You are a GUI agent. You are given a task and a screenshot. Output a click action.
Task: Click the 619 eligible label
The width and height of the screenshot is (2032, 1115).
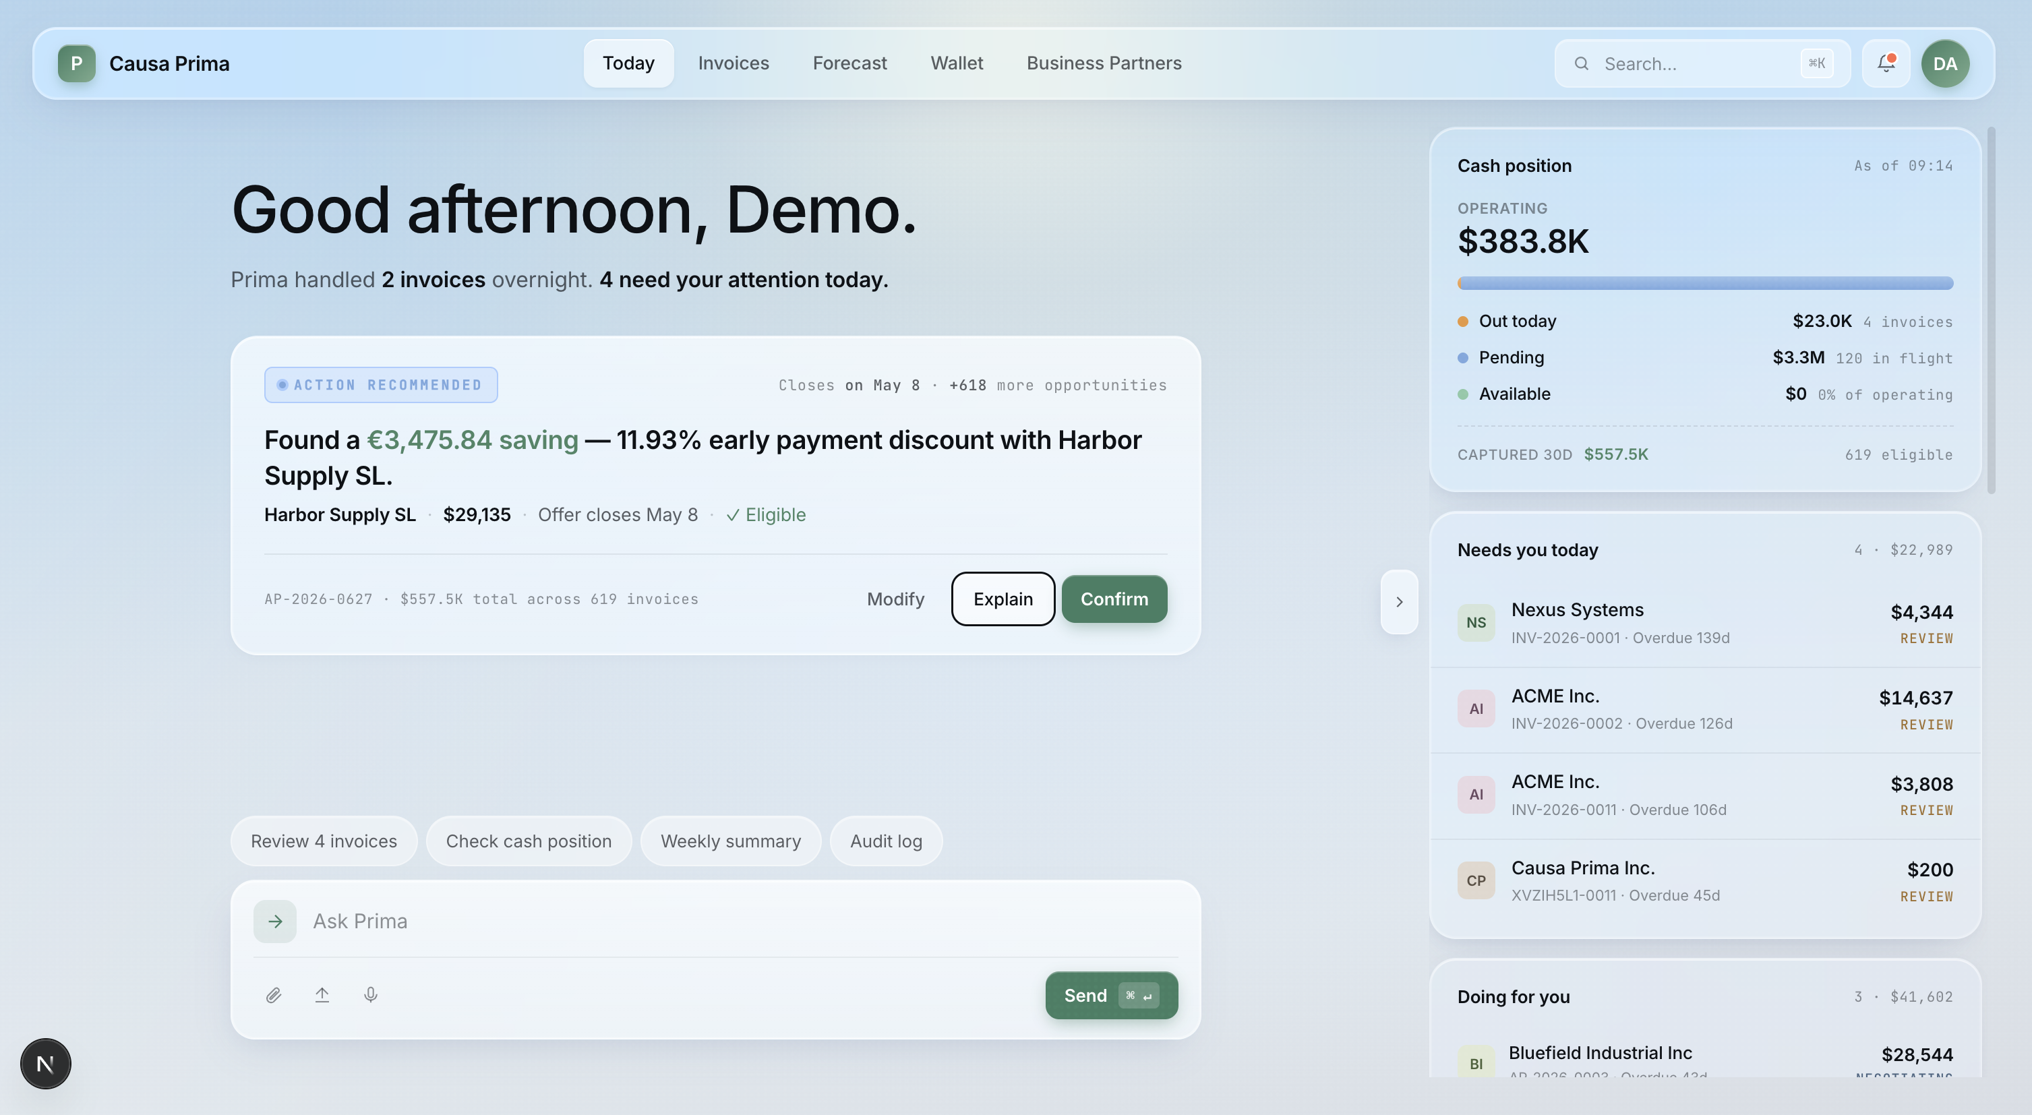(1898, 455)
